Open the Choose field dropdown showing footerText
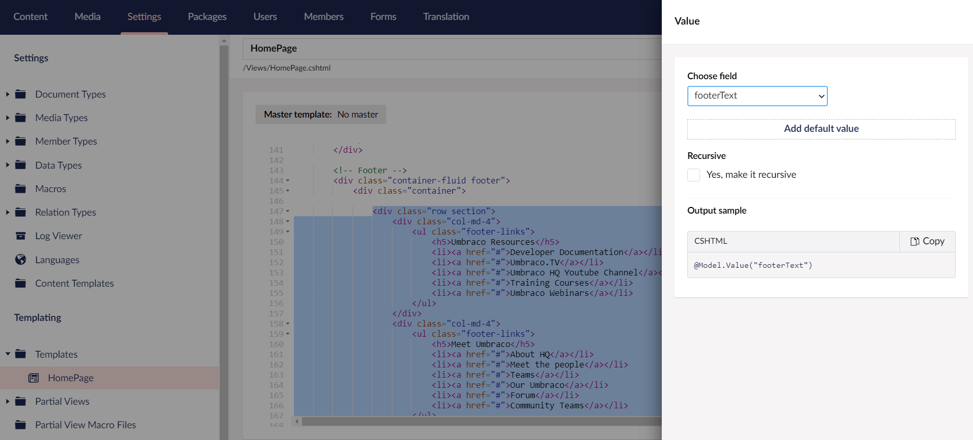Image resolution: width=973 pixels, height=440 pixels. [757, 96]
